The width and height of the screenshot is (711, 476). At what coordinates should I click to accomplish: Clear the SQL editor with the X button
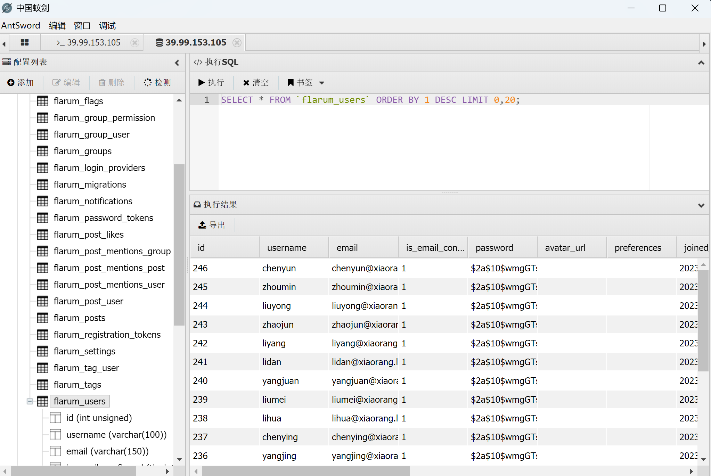pos(246,83)
